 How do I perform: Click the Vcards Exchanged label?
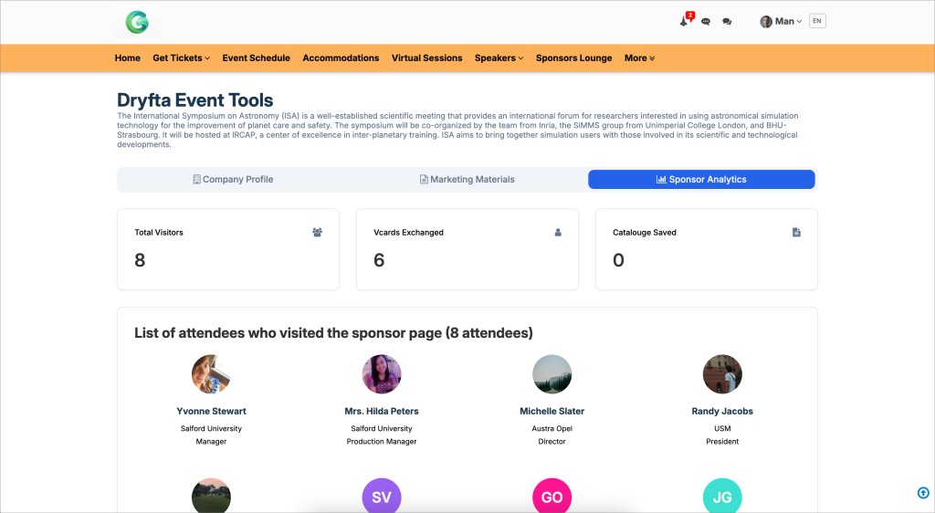pos(408,233)
